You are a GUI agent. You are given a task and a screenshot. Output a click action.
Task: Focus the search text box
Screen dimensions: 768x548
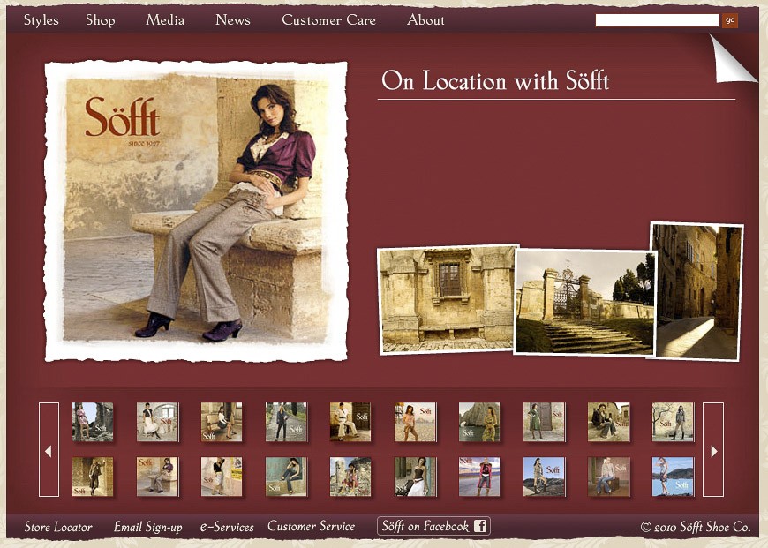[657, 20]
